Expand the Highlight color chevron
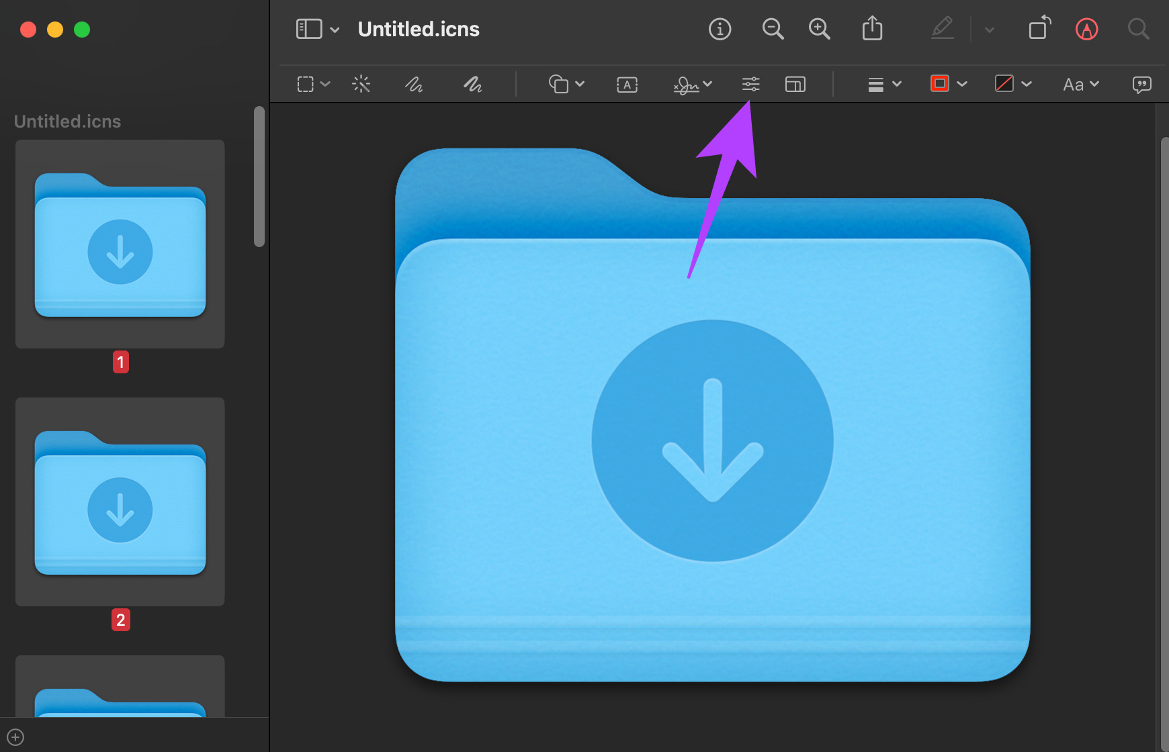The image size is (1169, 752). (989, 30)
